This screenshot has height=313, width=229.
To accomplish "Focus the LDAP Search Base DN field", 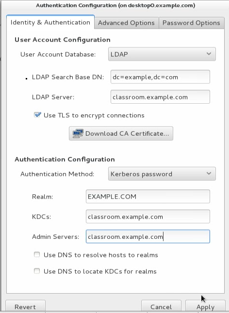I will [x=160, y=77].
